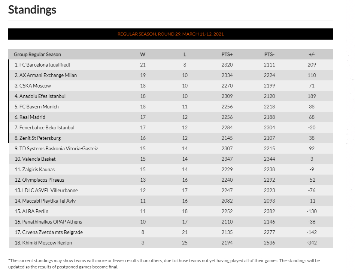355x277 pixels.
Task: Click the ALBA Berlin team link
Action: point(30,211)
